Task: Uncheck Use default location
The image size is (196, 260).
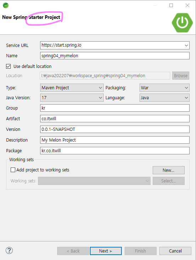Action: tap(8, 66)
